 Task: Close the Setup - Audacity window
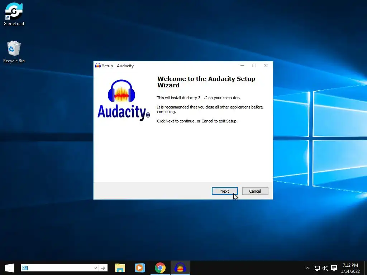266,66
